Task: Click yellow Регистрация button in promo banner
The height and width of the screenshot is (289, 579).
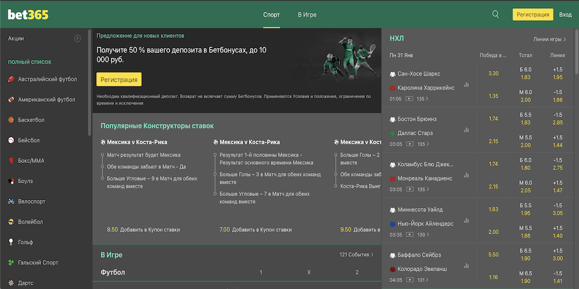Action: tap(119, 80)
